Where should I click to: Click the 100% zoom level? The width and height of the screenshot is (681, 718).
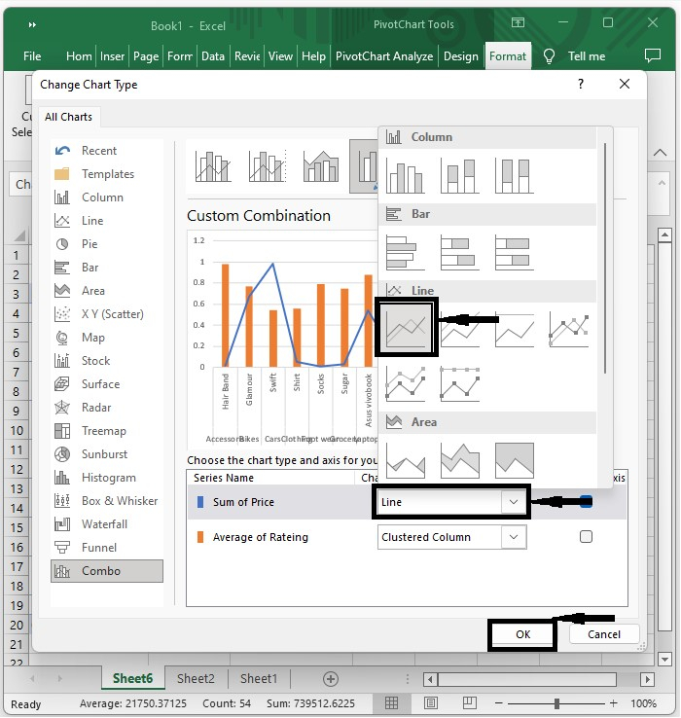[643, 703]
